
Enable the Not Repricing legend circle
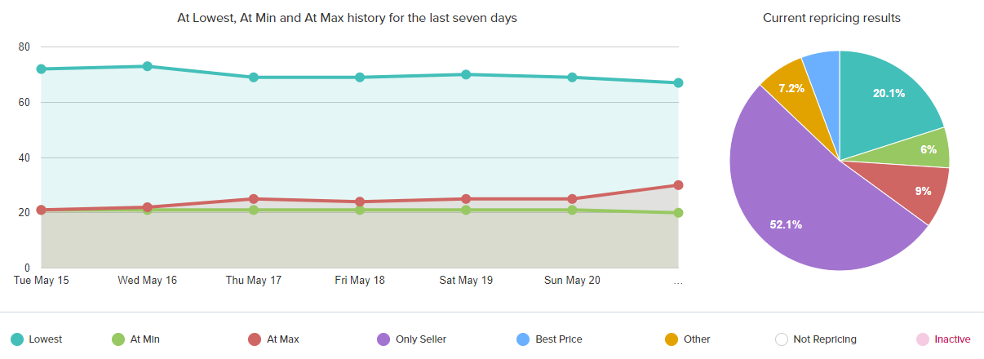[781, 339]
